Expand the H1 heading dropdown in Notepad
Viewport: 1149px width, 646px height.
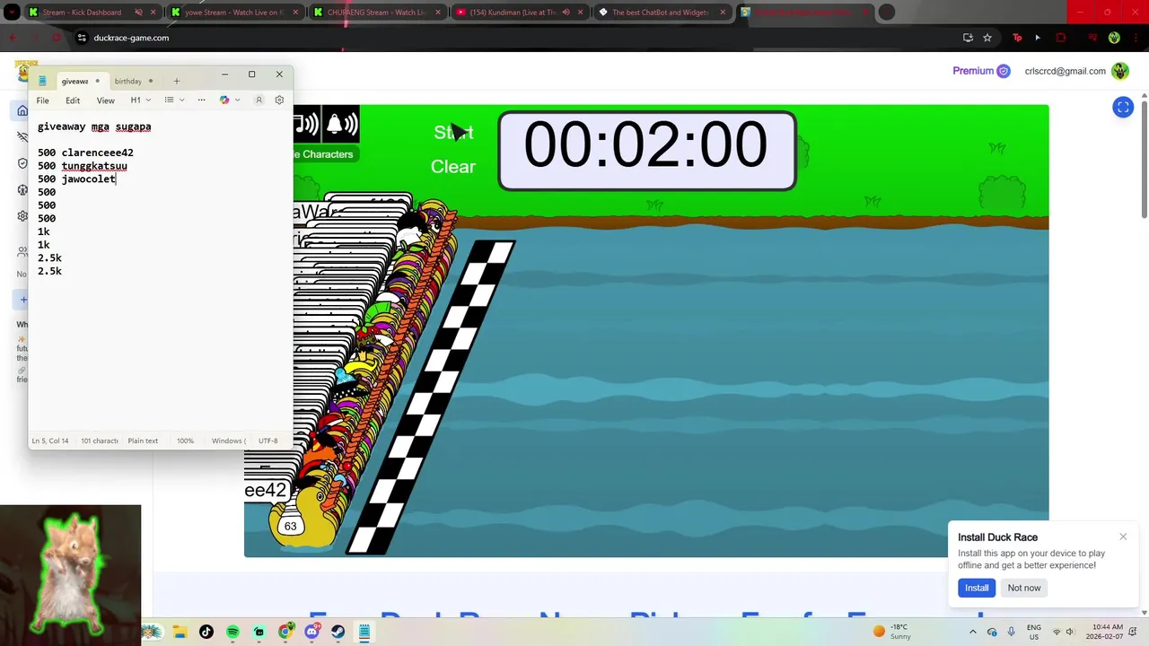(140, 100)
